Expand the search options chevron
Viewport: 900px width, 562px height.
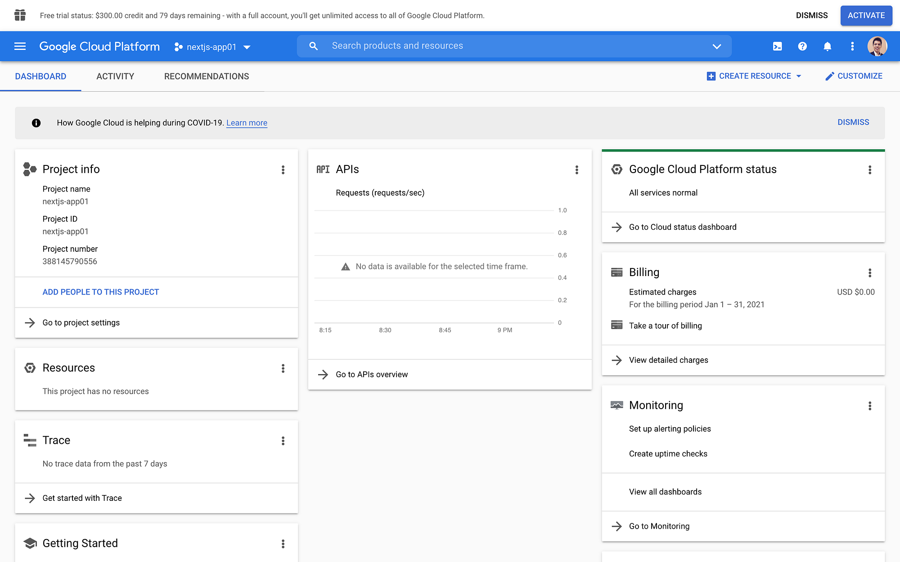716,46
